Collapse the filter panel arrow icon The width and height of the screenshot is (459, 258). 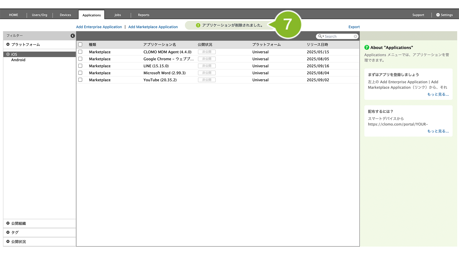(73, 36)
